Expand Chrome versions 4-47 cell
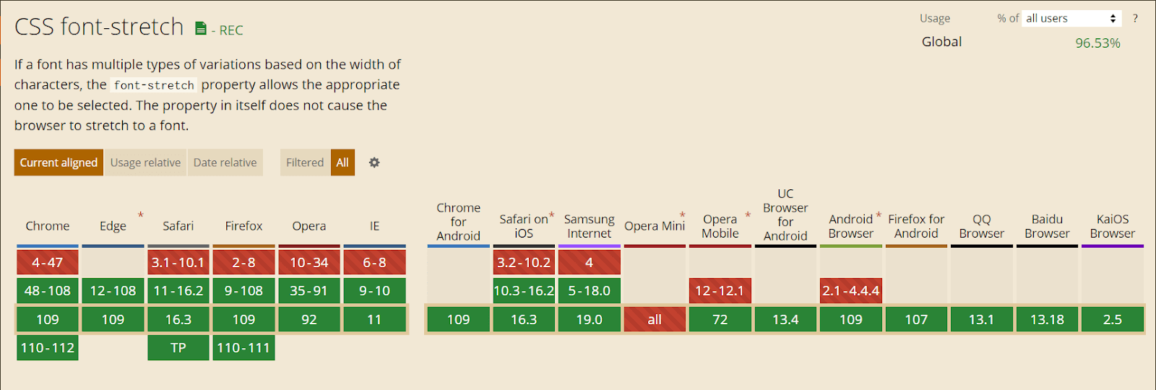This screenshot has width=1156, height=390. [x=48, y=262]
